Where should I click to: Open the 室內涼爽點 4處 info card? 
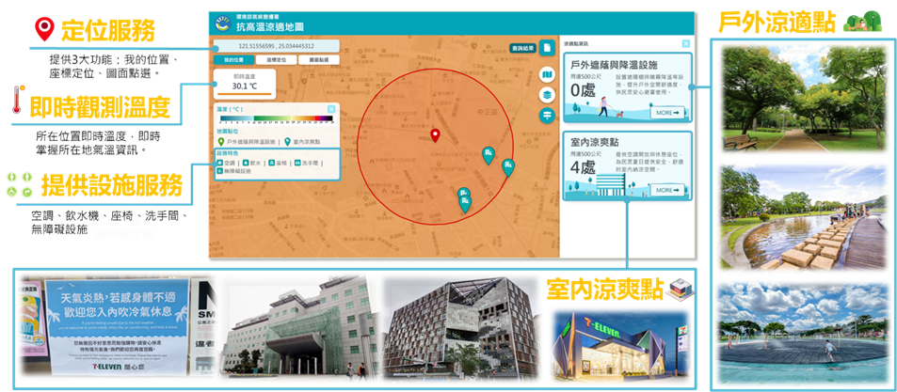click(628, 165)
